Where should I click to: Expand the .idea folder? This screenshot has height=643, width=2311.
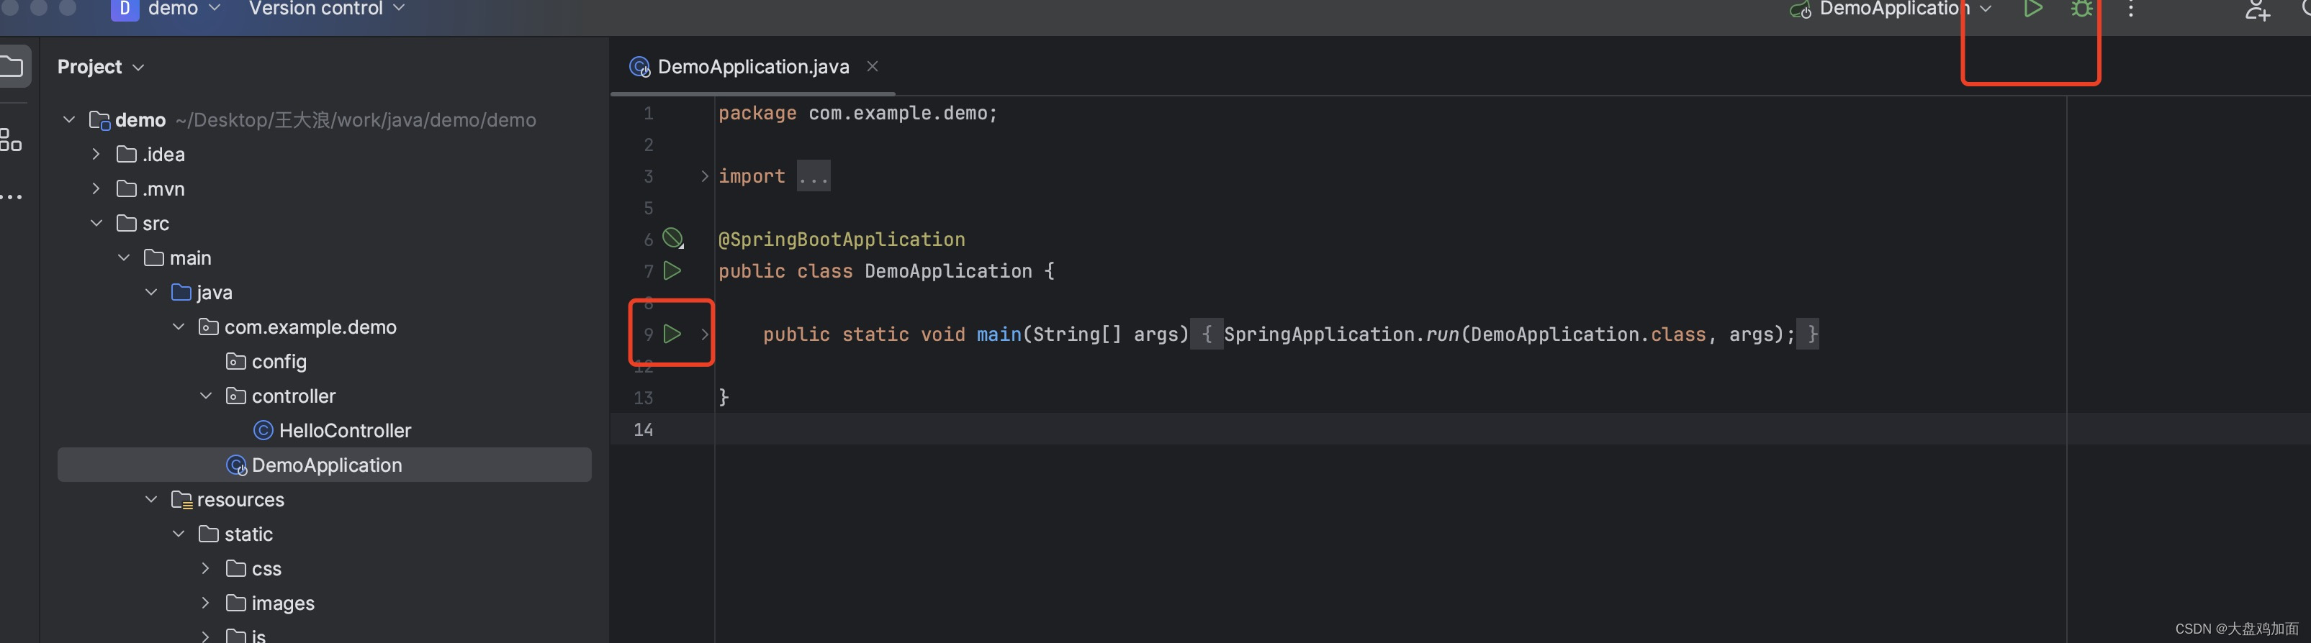coord(96,154)
